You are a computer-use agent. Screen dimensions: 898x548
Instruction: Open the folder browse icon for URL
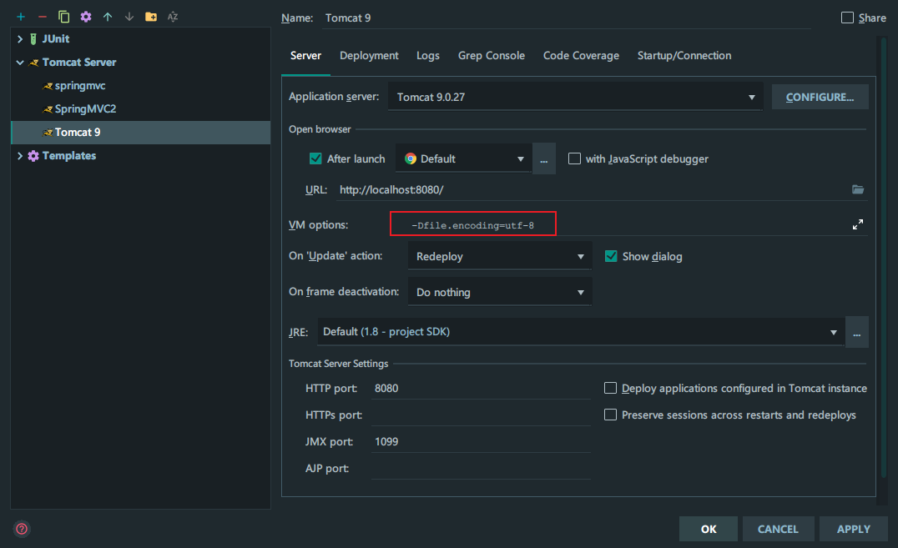[857, 189]
